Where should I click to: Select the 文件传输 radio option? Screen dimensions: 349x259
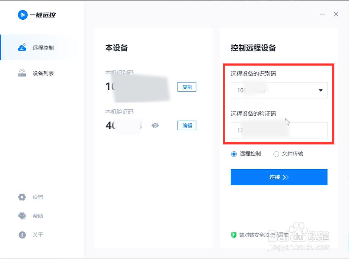tap(276, 154)
